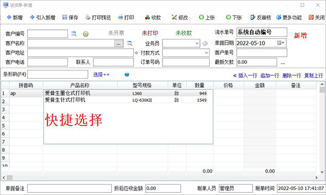Click the 制单人员 field

point(236,188)
